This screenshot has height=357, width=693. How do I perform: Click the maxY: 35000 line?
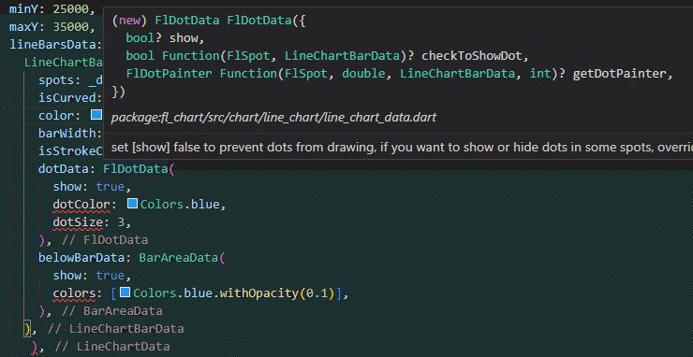[52, 27]
